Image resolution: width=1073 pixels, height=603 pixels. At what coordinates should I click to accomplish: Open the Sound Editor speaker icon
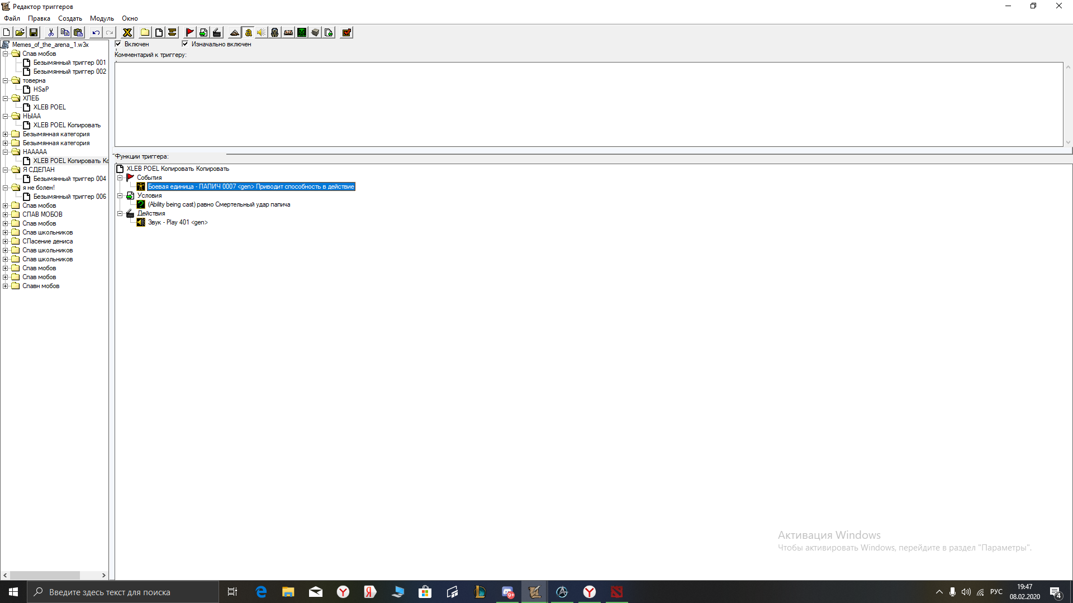point(261,32)
